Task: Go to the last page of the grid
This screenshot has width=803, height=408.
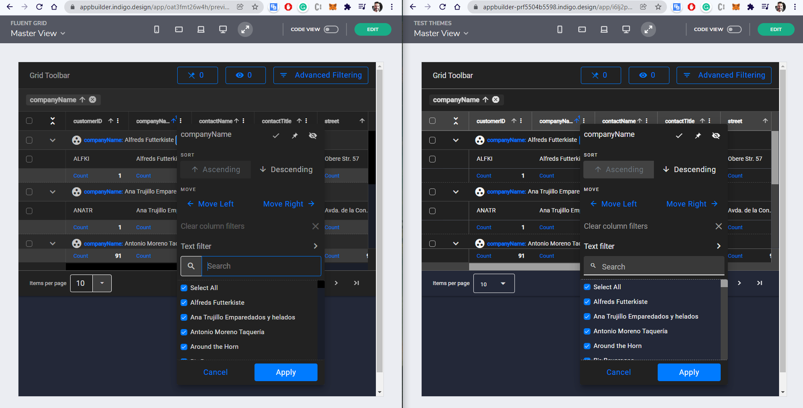Action: (x=356, y=283)
